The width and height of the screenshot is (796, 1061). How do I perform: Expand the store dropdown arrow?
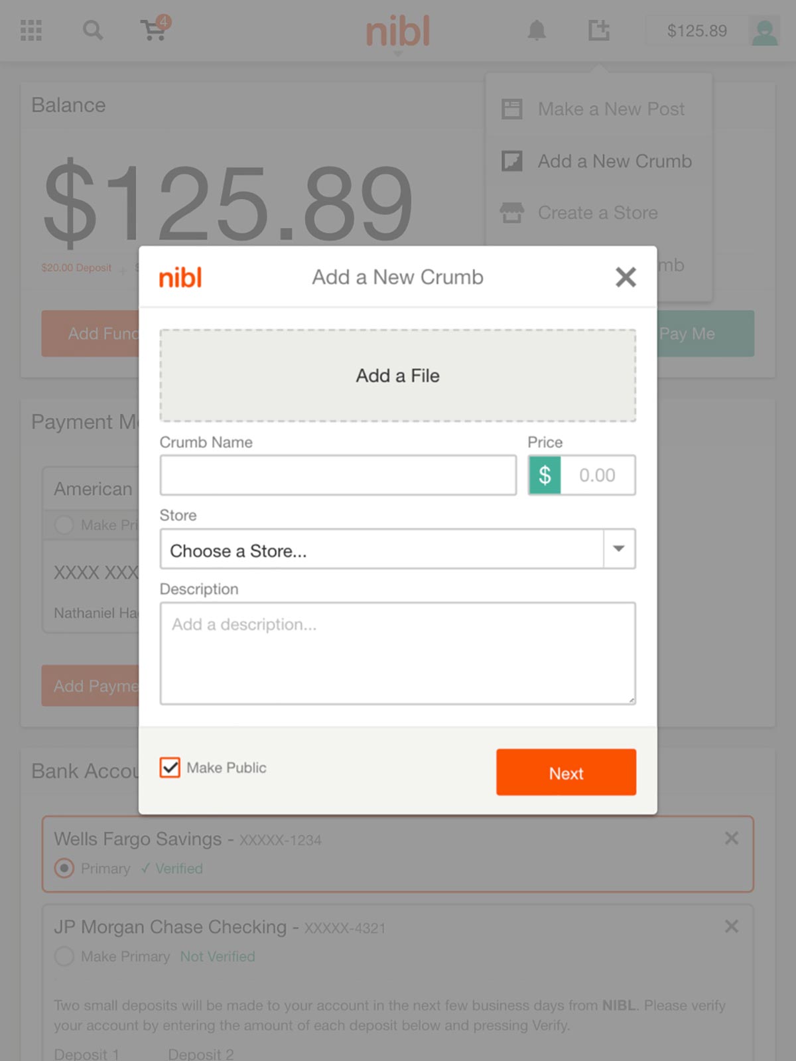pos(620,549)
